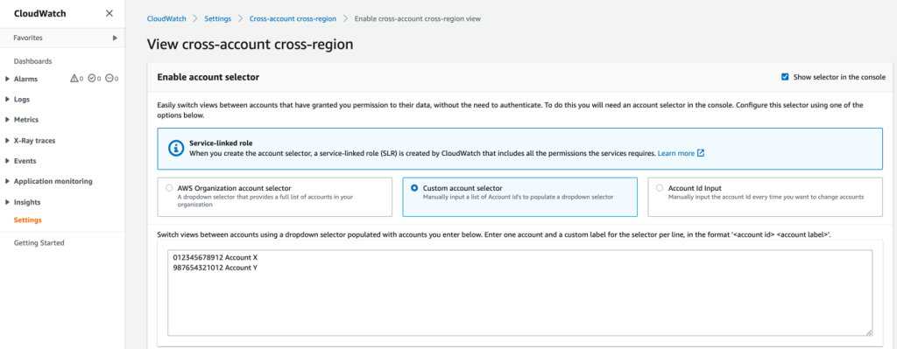This screenshot has height=349, width=897.
Task: Click the in-alarm triangle icon
Action: (x=74, y=79)
